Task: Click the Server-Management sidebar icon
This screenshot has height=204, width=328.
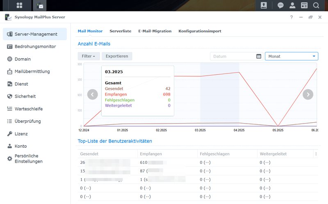Action: (x=9, y=34)
